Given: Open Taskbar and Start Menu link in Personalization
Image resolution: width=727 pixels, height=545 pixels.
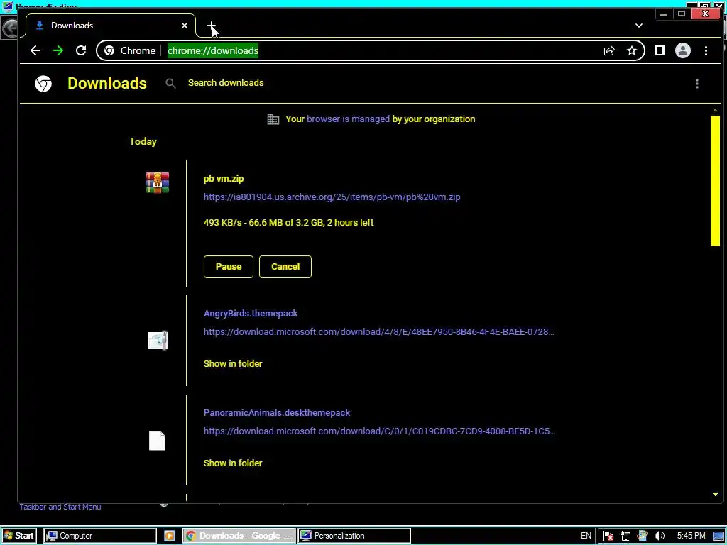Looking at the screenshot, I should click(x=60, y=507).
